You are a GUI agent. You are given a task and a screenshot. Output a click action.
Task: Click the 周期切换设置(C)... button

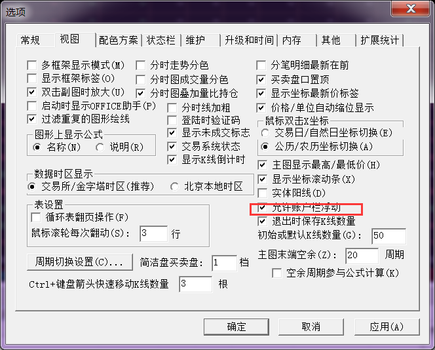coord(80,262)
